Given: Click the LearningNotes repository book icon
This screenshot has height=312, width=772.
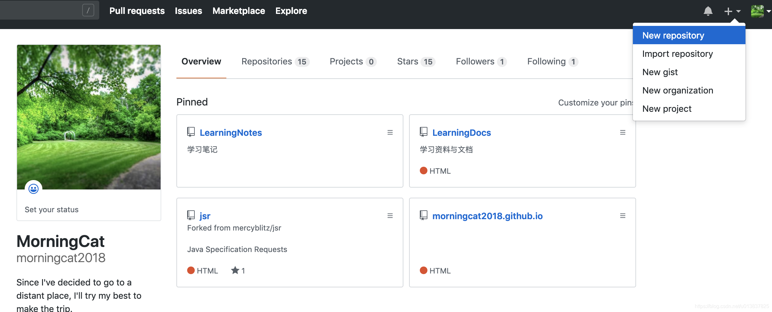Looking at the screenshot, I should pos(191,132).
